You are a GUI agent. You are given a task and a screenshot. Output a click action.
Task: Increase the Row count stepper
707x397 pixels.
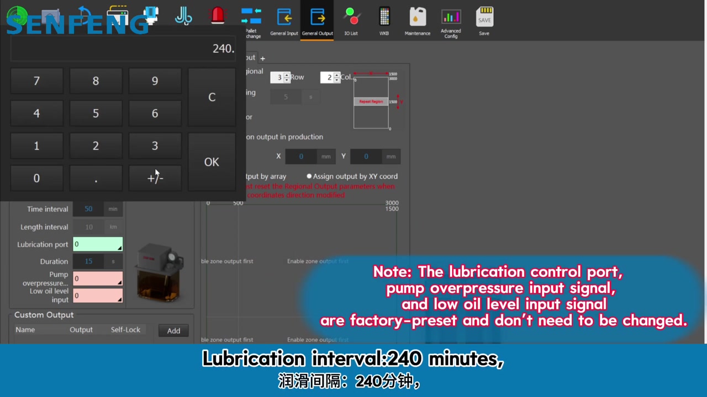click(x=287, y=75)
